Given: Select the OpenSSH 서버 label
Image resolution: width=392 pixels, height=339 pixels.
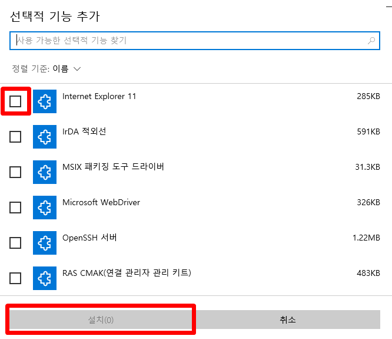Looking at the screenshot, I should pos(89,238).
